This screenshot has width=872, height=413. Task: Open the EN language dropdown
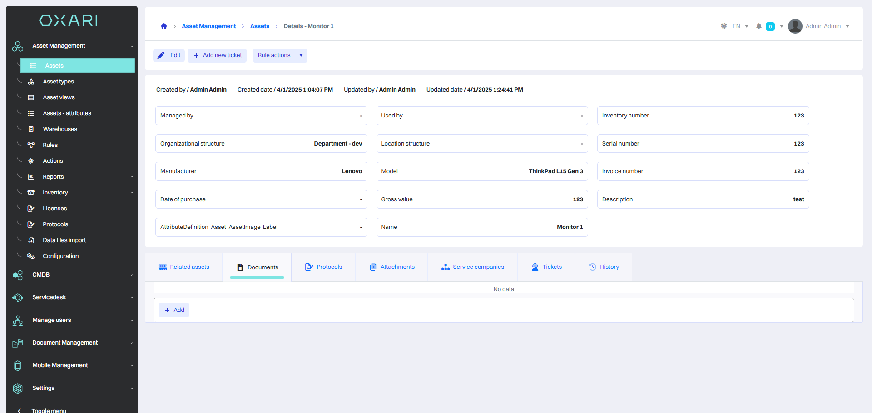[740, 26]
